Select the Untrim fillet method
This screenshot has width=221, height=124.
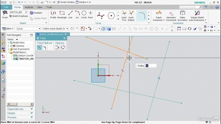[45, 48]
